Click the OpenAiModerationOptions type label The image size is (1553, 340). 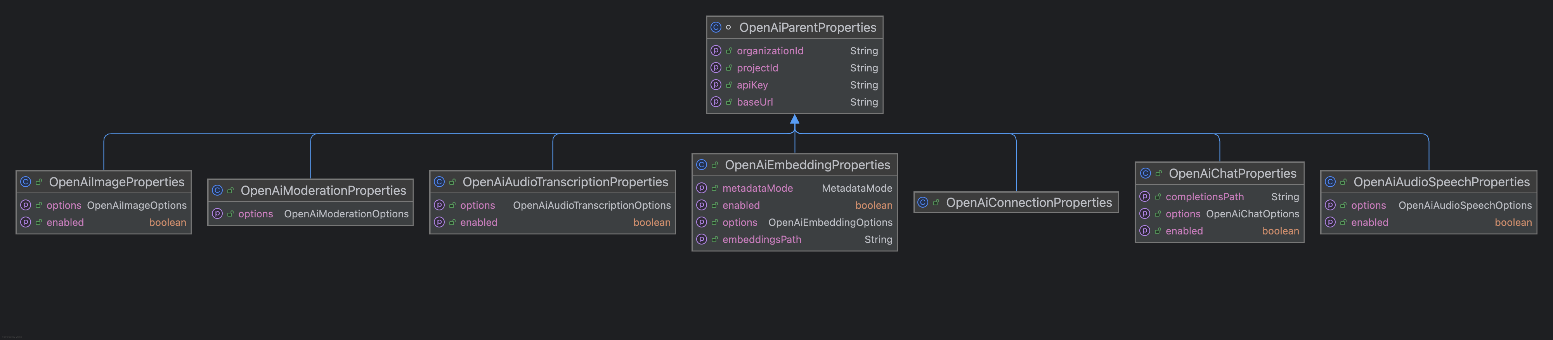(346, 214)
